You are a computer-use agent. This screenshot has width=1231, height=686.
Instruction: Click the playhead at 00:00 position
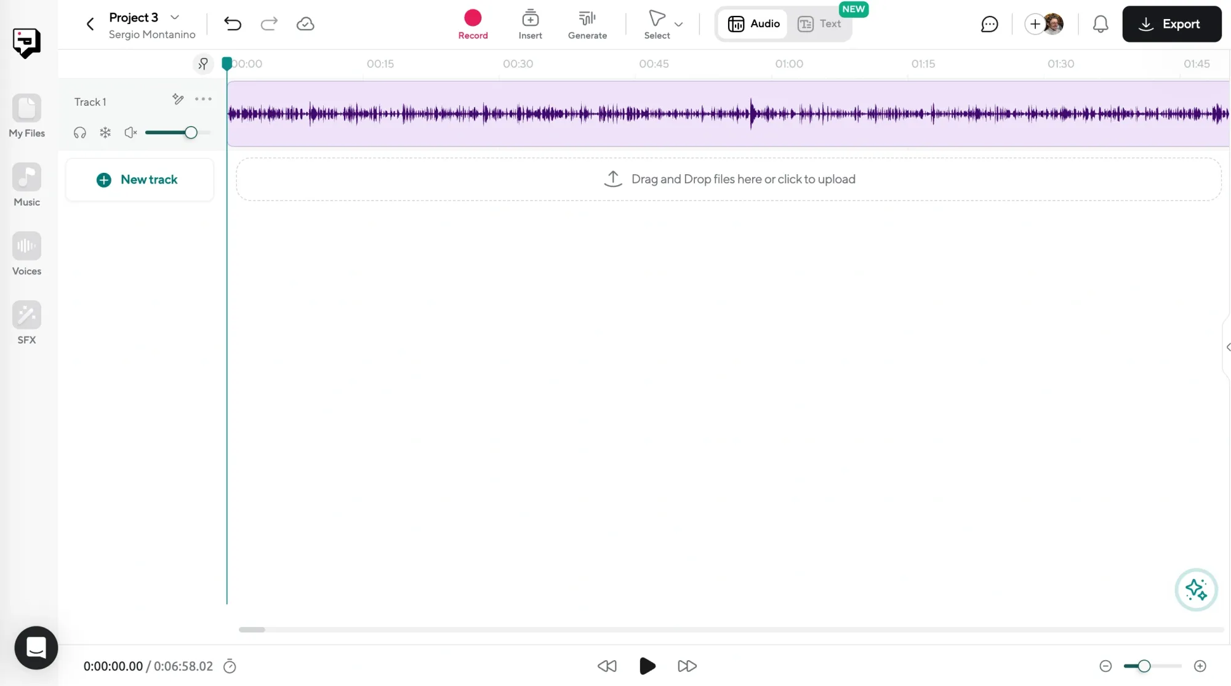click(x=227, y=63)
